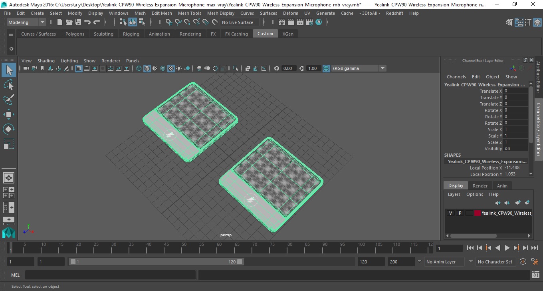543x291 pixels.
Task: Select the Lasso tool in toolbox
Action: point(9,85)
